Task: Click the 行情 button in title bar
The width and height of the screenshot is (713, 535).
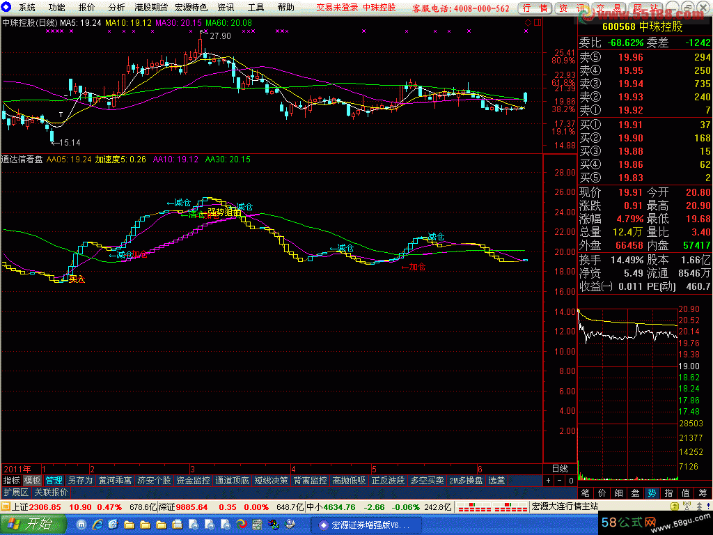Action: pos(535,8)
